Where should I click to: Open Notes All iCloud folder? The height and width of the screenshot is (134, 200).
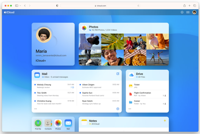[94, 124]
